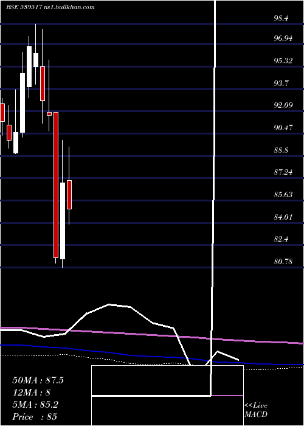Click the 82.4 price axis label

(281, 239)
